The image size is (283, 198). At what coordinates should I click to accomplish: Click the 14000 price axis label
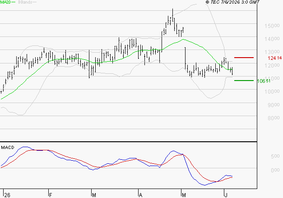(272, 39)
